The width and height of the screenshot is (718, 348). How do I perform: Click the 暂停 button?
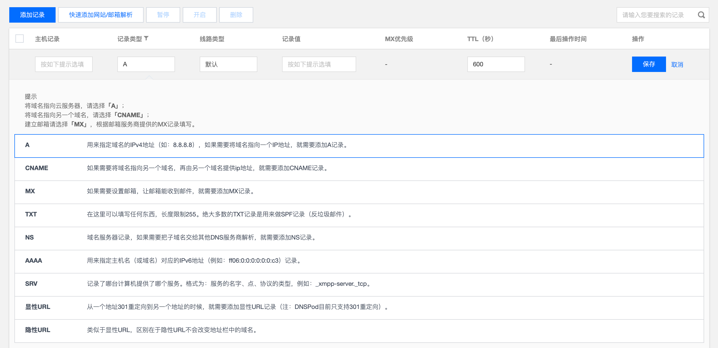coord(163,15)
